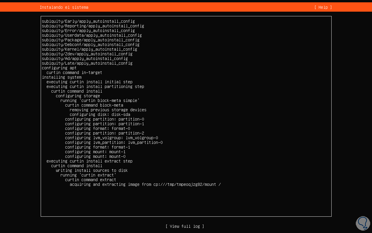Viewport: 372px width, 233px height.
Task: Select the "subiquity/Early/apply_autoinstall_config" log line
Action: 88,21
